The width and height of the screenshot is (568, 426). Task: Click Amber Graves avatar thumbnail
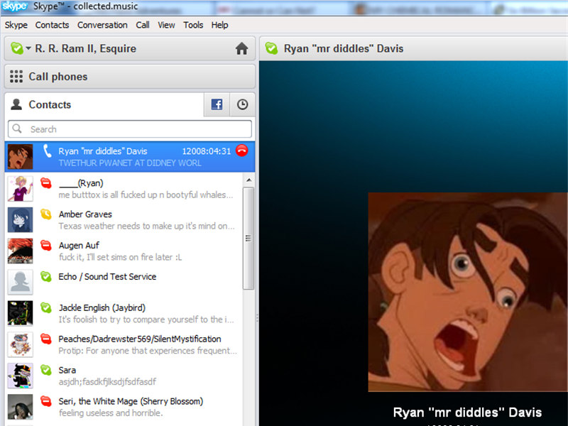[x=21, y=219]
